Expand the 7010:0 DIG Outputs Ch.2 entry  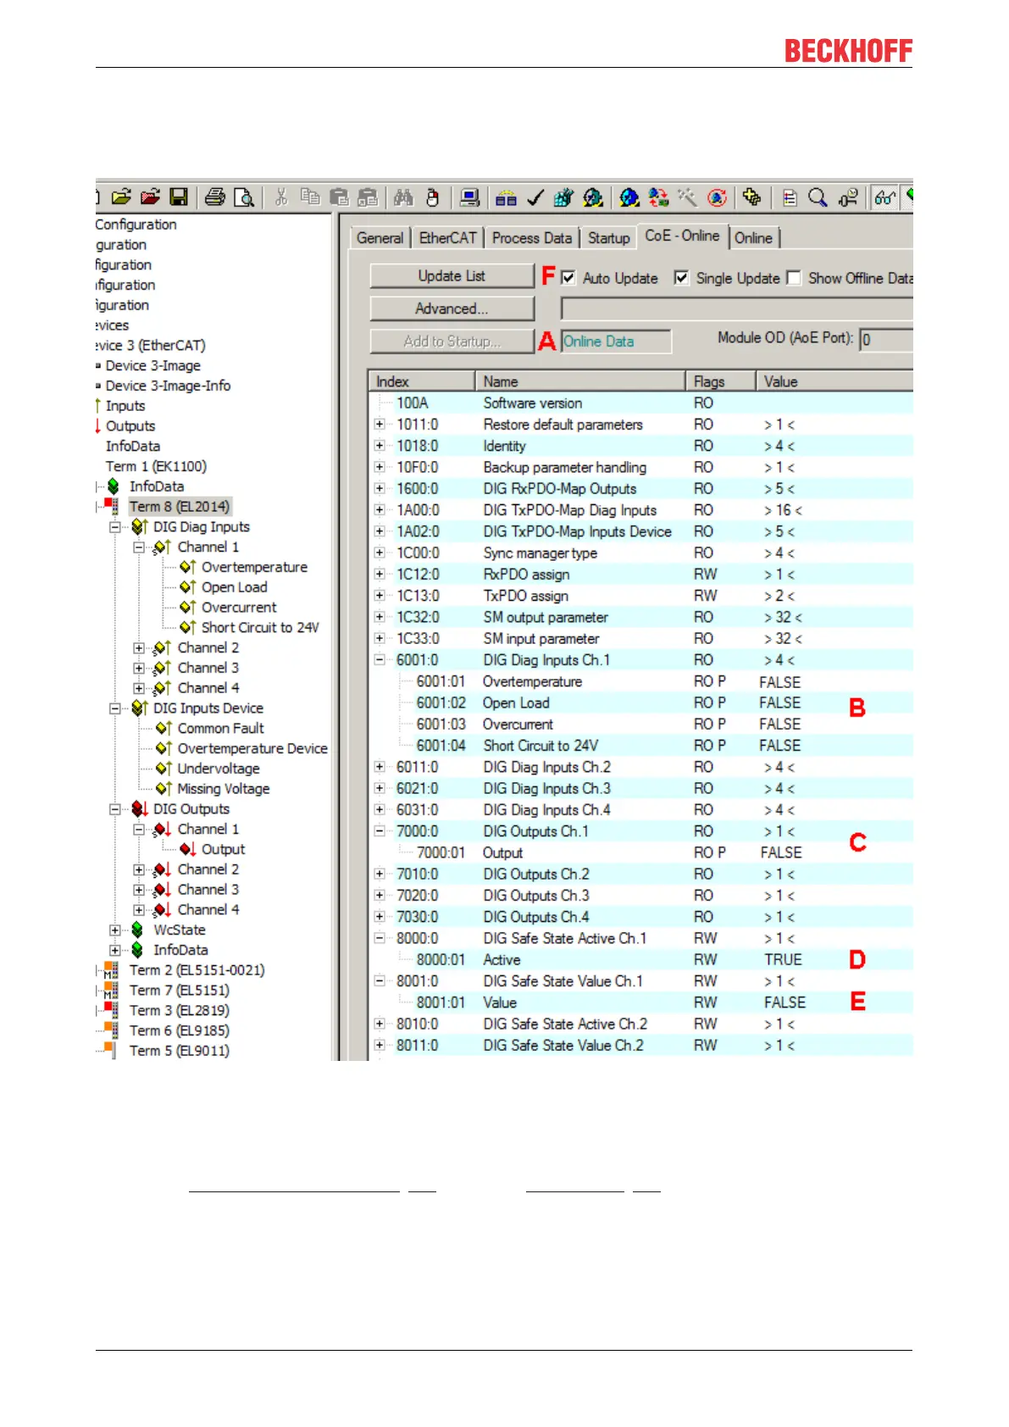(x=380, y=874)
